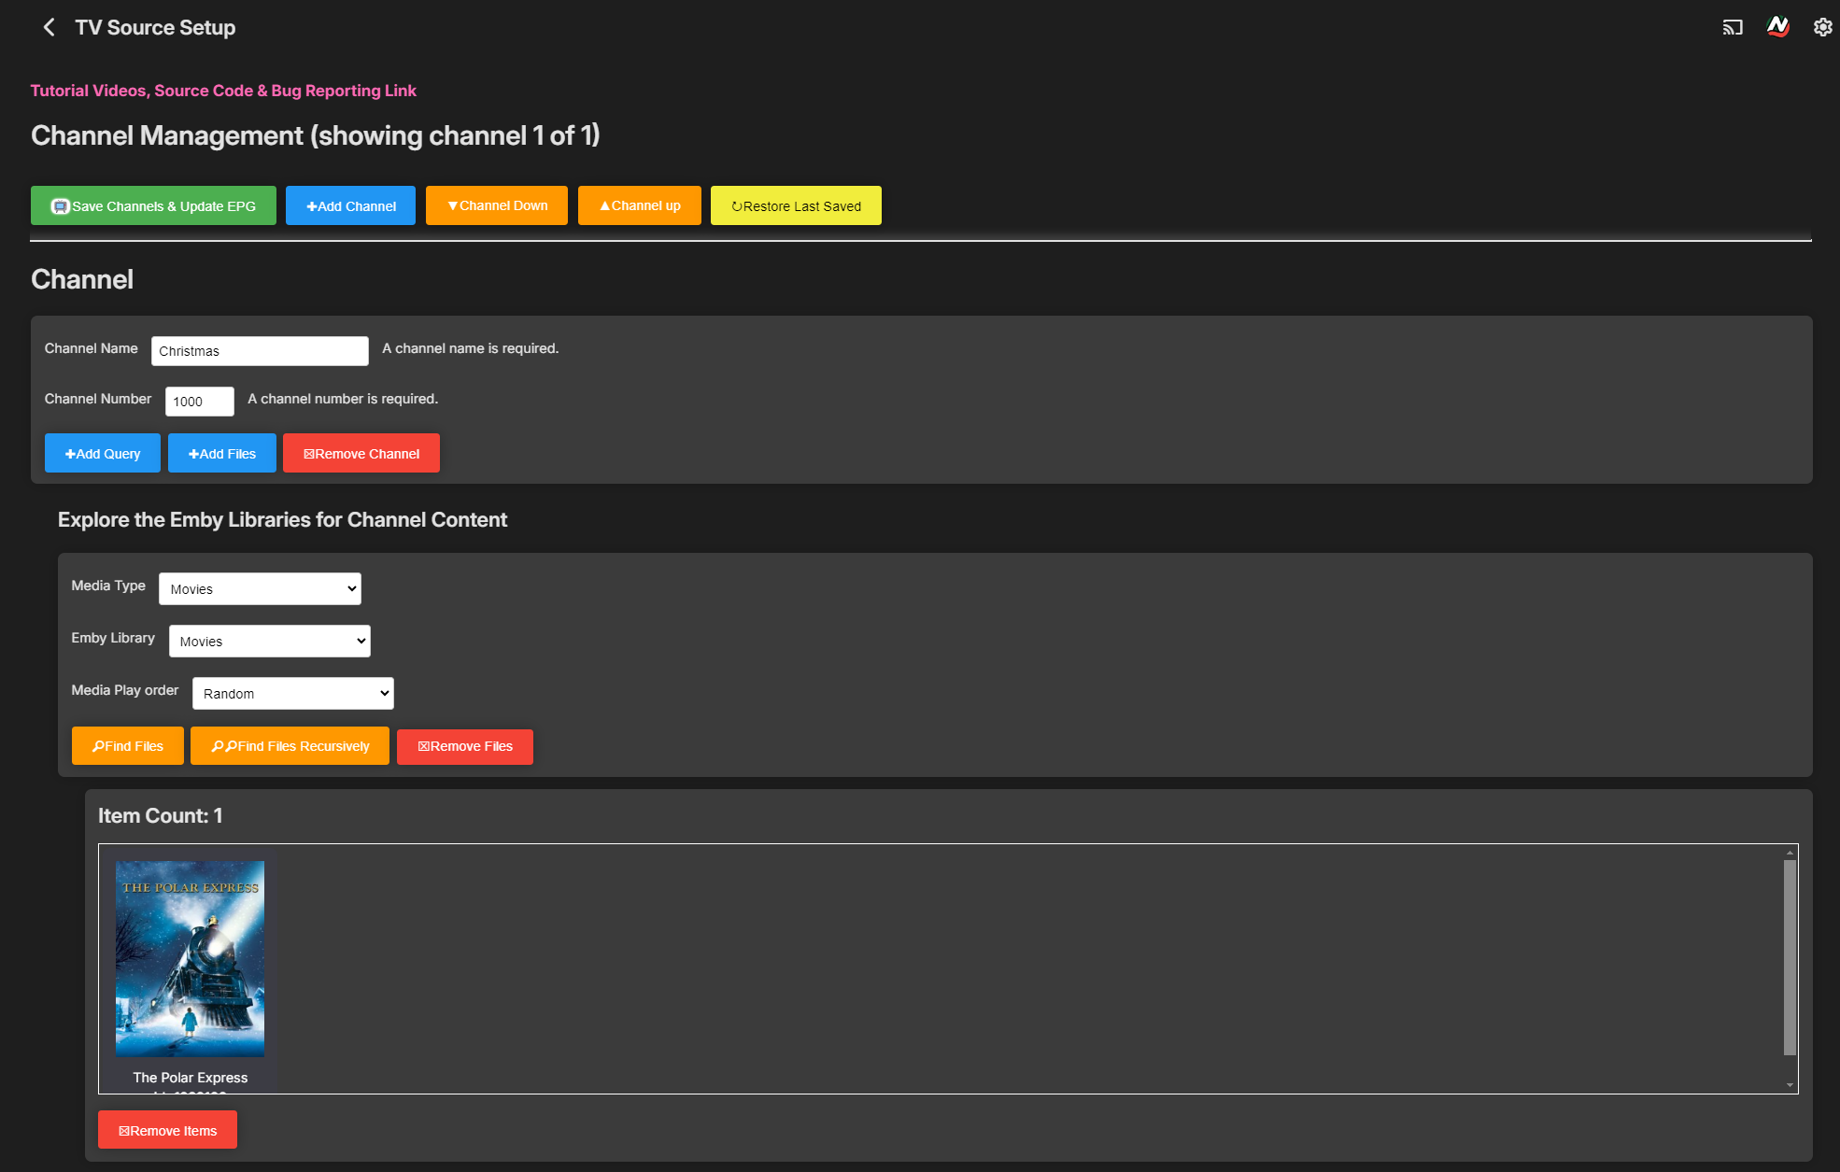
Task: Click Find Files Recursively button
Action: 290,746
